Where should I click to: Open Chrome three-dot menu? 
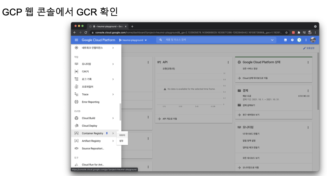click(315, 32)
